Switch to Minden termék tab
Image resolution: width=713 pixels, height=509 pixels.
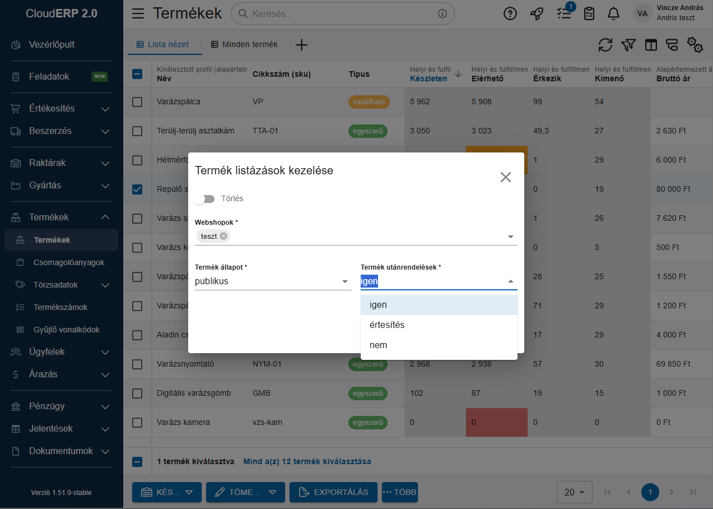coord(244,44)
